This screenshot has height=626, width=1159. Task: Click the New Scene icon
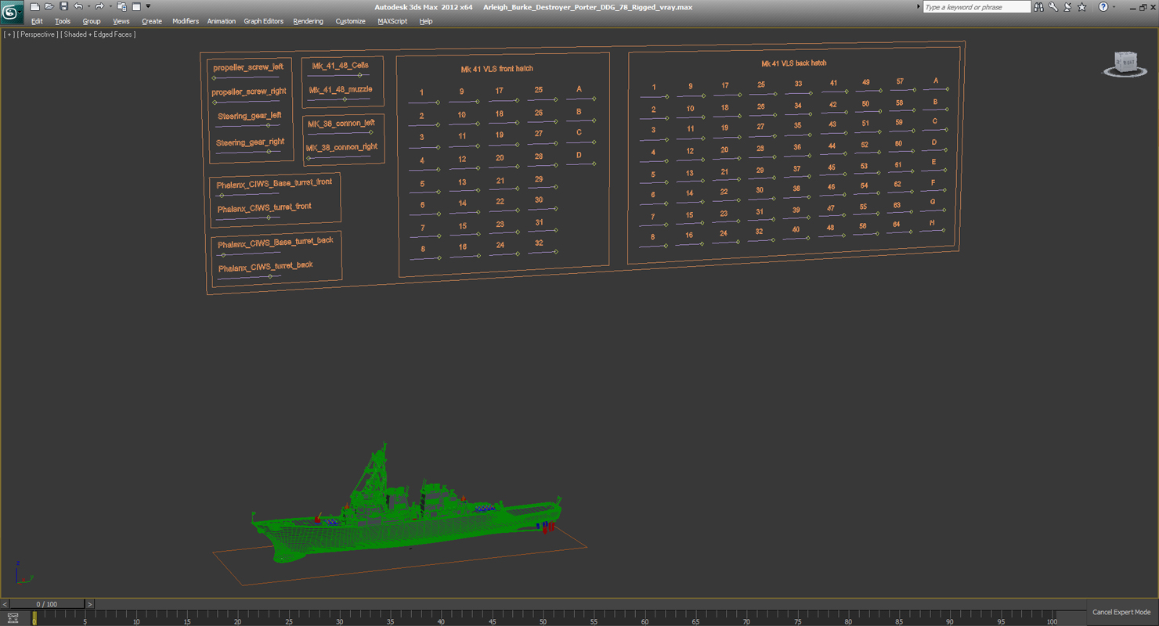click(34, 7)
